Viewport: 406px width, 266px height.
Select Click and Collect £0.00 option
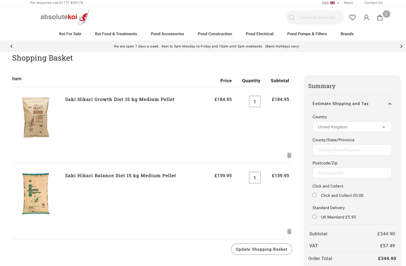315,195
